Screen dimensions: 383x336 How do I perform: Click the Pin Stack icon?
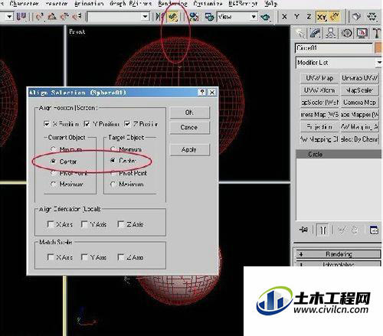(x=303, y=230)
